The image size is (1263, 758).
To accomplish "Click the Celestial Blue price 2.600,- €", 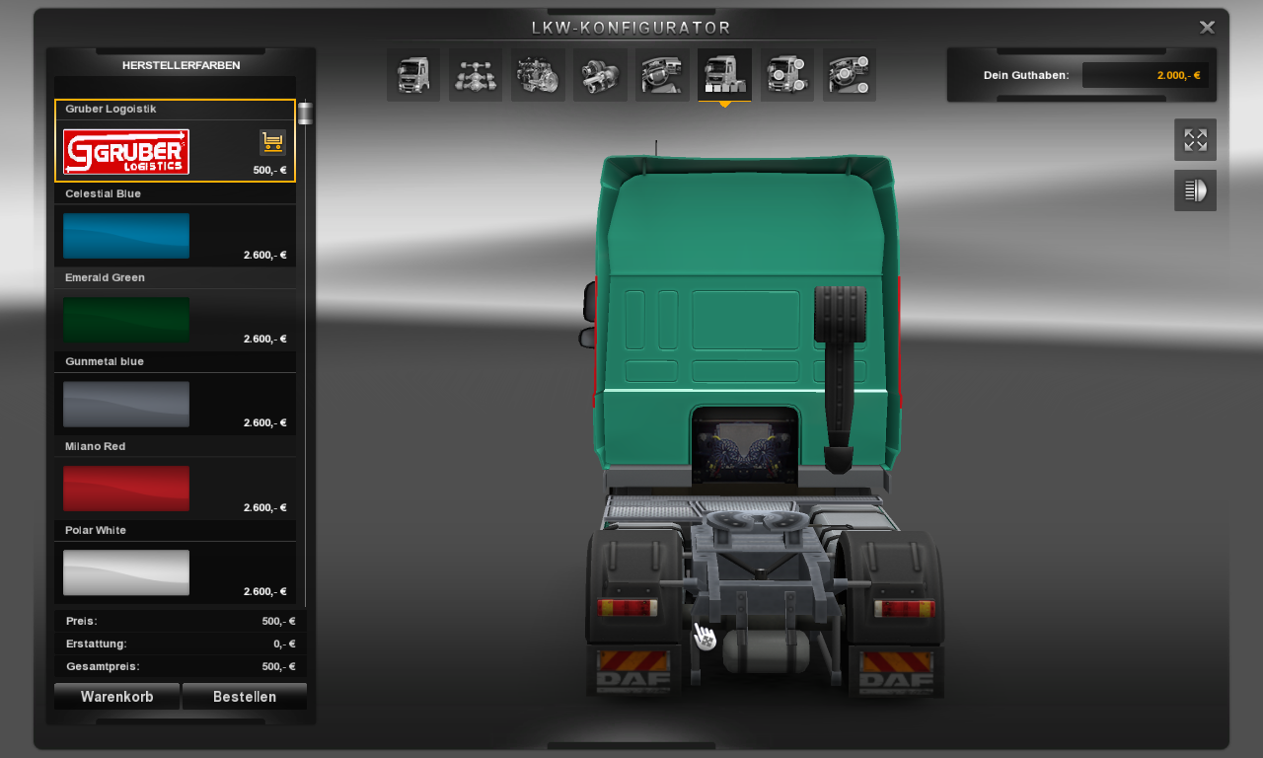I will [x=265, y=255].
